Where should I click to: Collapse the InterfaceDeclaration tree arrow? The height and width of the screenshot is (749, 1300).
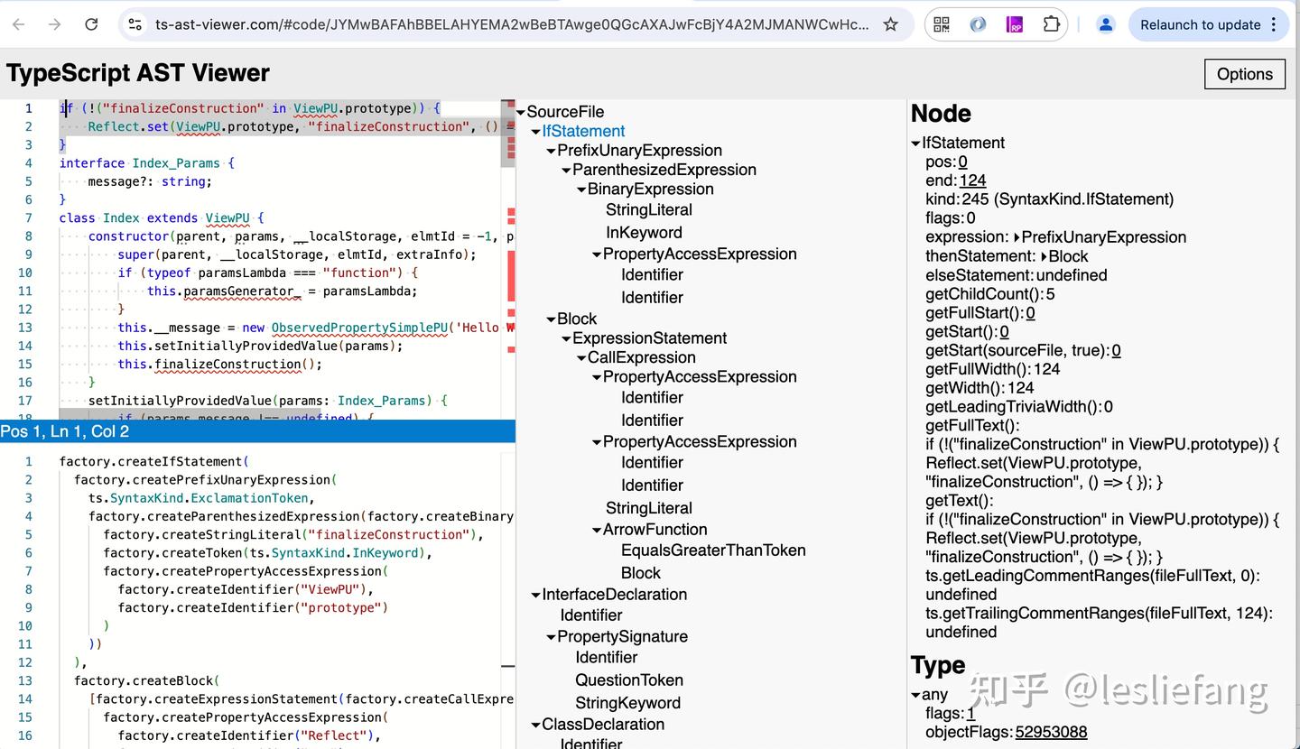click(536, 596)
